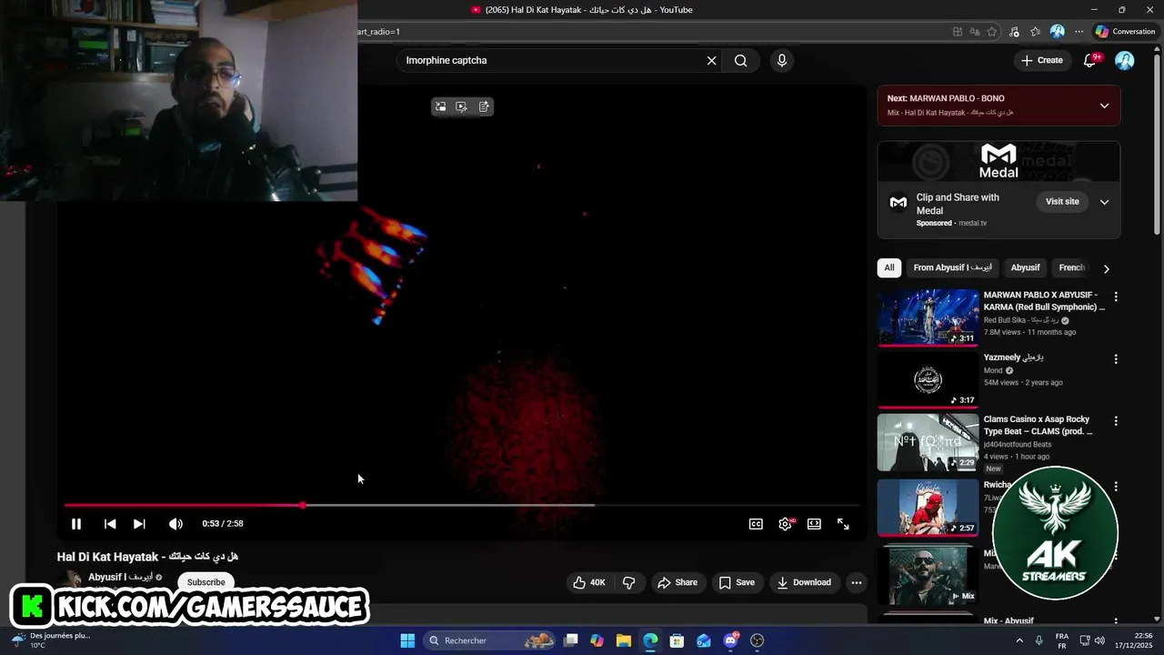Viewport: 1164px width, 655px height.
Task: Start voice search with the microphone
Action: tap(781, 60)
